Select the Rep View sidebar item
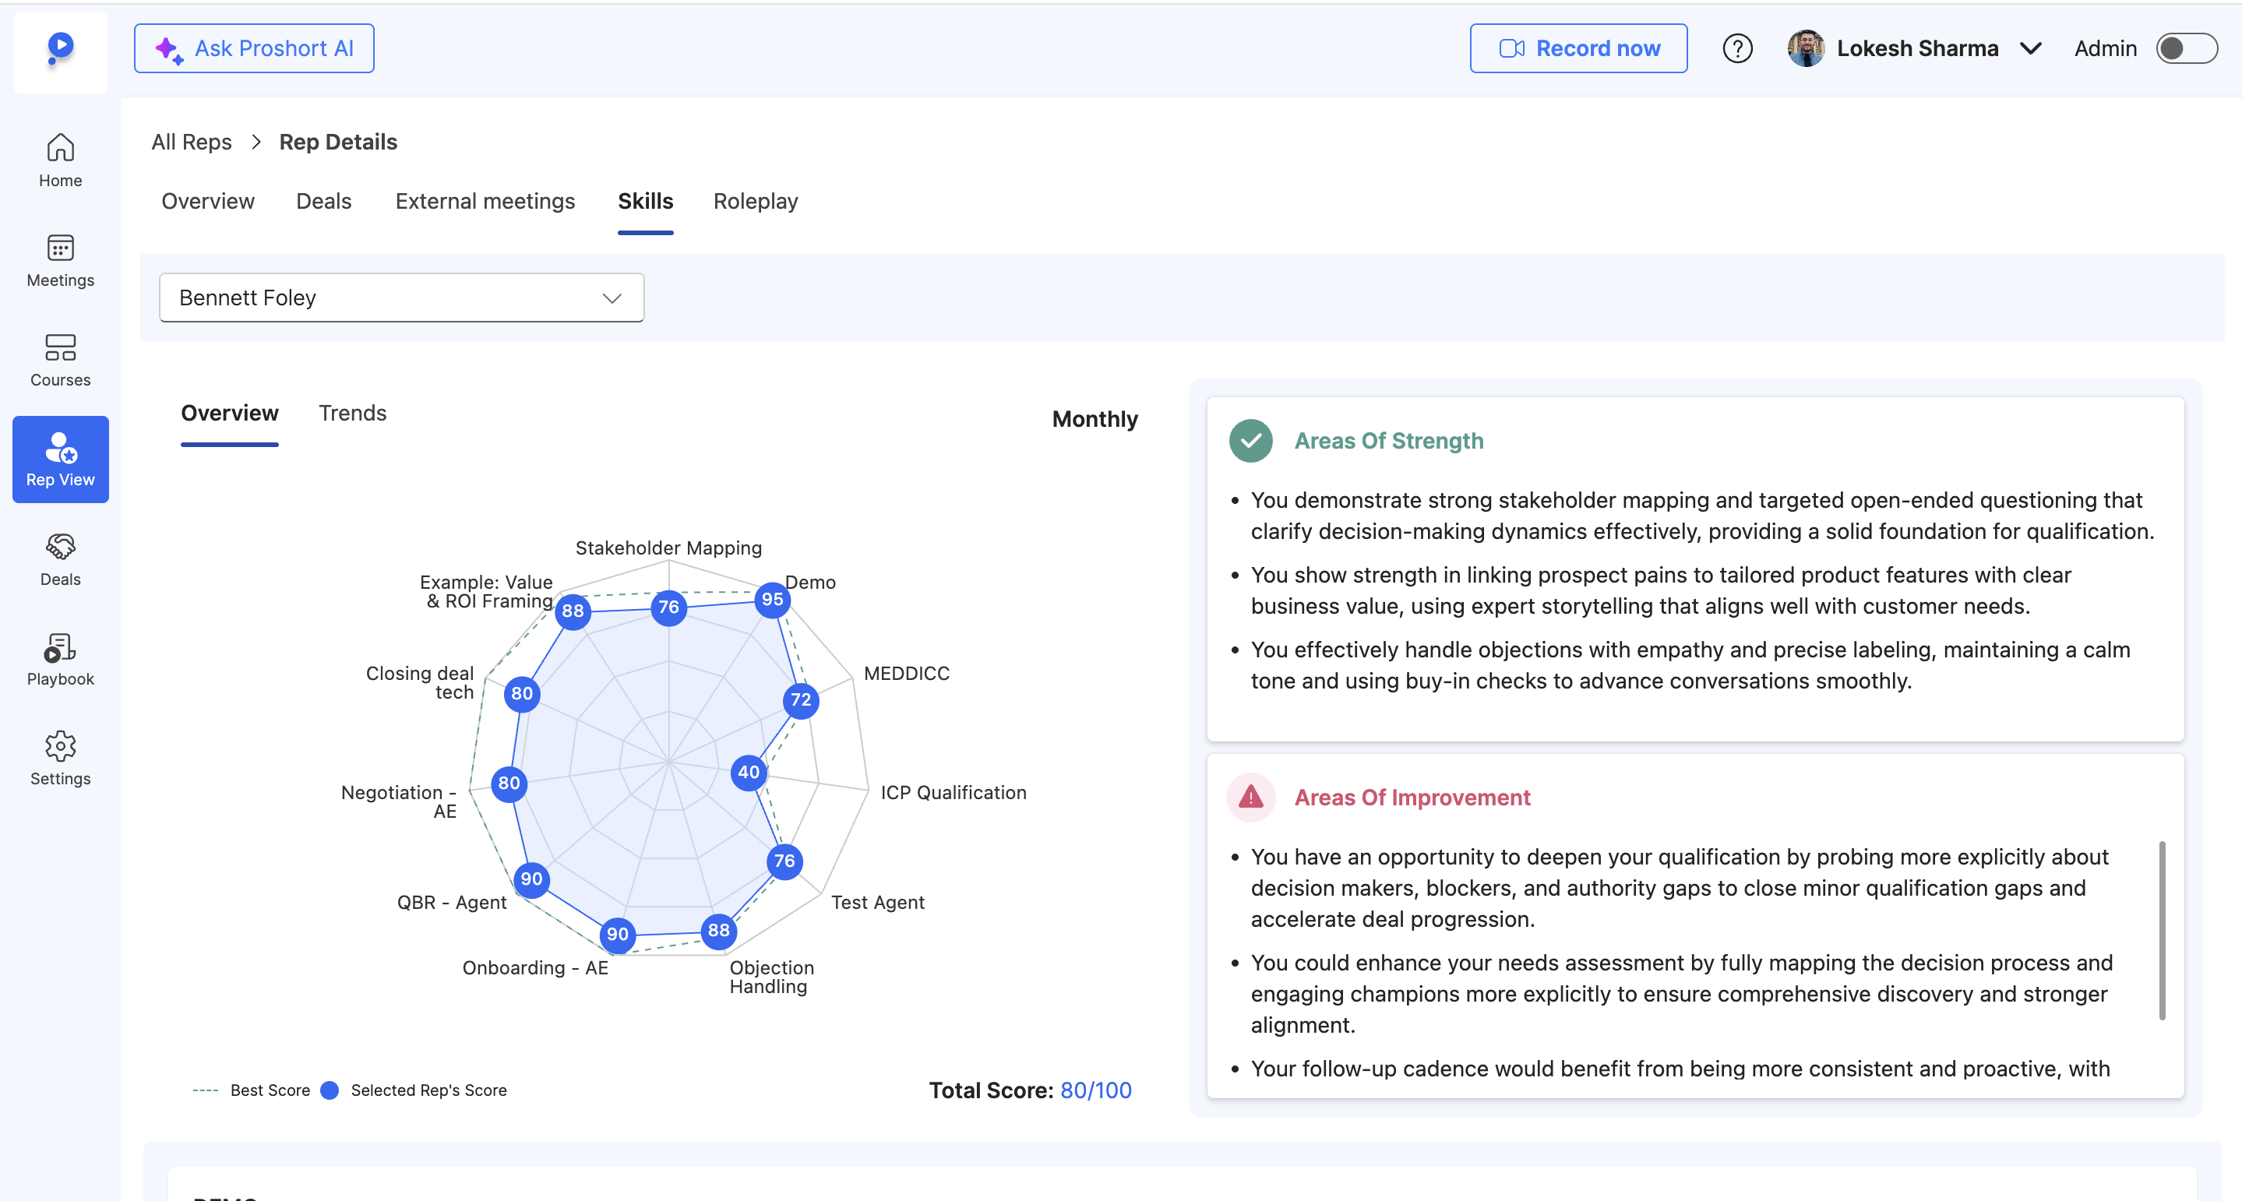 coord(60,460)
